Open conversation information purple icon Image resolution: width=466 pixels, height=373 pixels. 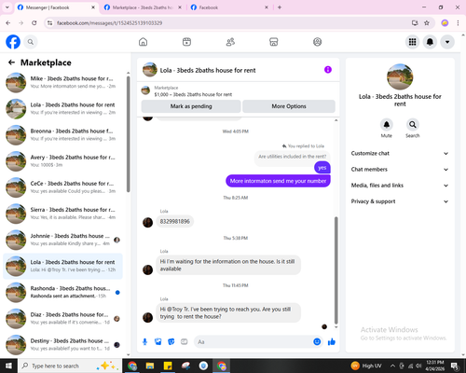(328, 70)
